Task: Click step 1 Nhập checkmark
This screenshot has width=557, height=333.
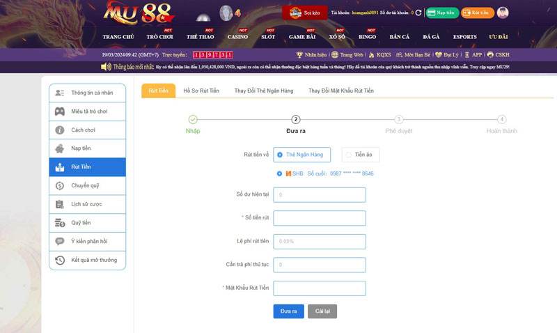Action: [193, 119]
